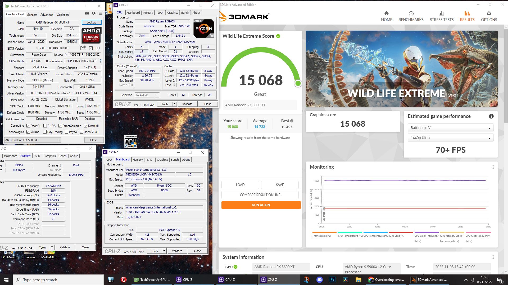Toggle the PhysX checkbox
Viewport: 508px width, 285px height.
point(66,132)
